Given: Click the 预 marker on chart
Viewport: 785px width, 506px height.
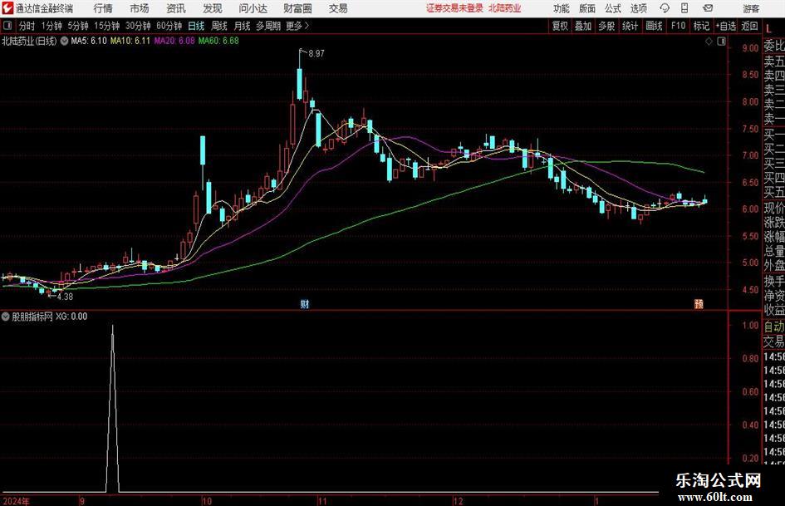Looking at the screenshot, I should 699,303.
